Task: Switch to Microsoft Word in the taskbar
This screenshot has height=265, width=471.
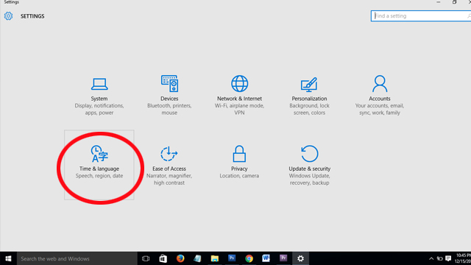Action: point(266,258)
